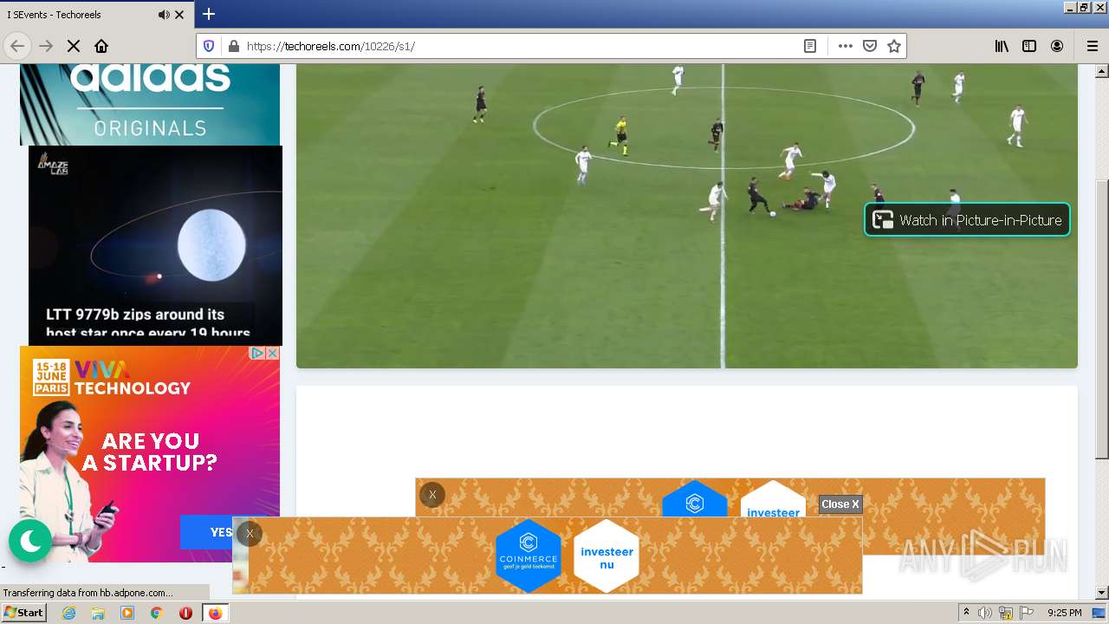Launch Google Chrome from taskbar

[x=157, y=613]
